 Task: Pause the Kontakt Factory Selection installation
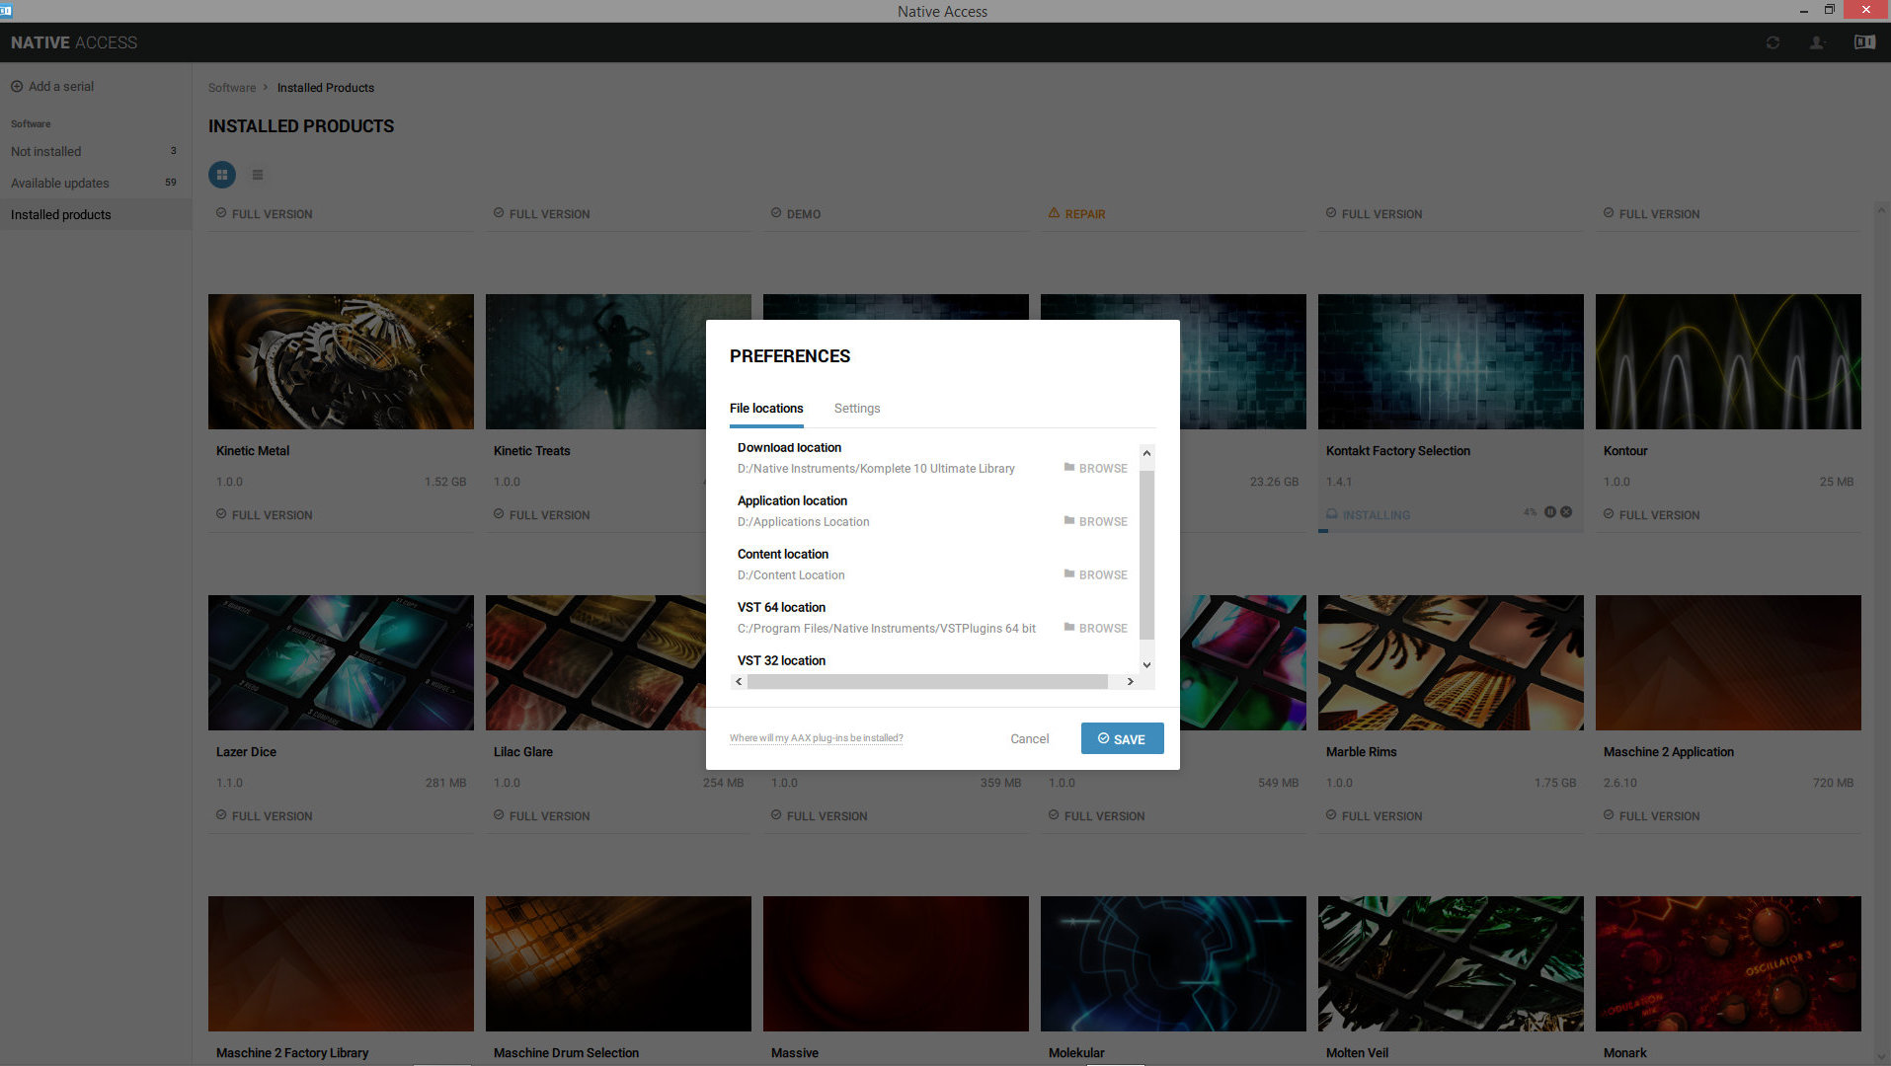pos(1549,512)
